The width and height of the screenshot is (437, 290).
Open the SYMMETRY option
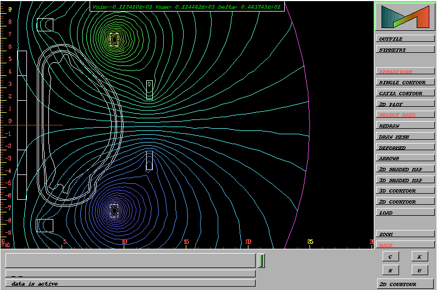click(x=405, y=50)
